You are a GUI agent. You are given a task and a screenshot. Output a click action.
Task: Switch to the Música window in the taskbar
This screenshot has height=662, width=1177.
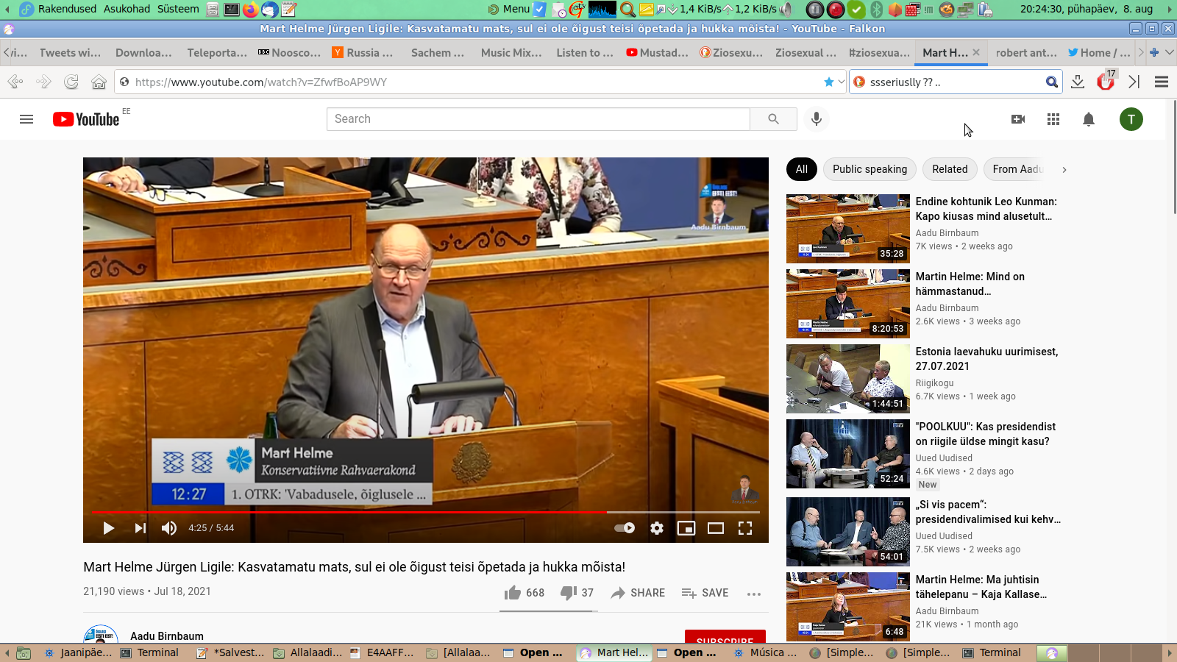tap(765, 652)
